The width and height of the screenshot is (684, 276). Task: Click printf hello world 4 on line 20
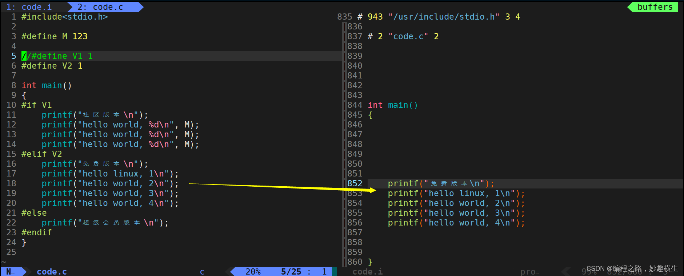pyautogui.click(x=110, y=203)
